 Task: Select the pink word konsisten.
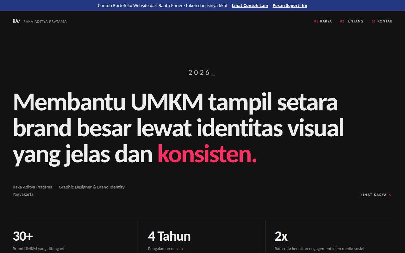click(207, 154)
